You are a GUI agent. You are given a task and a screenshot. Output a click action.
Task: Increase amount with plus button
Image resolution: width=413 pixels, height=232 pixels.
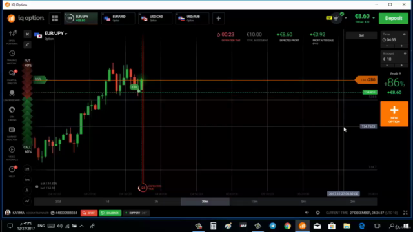pyautogui.click(x=401, y=66)
